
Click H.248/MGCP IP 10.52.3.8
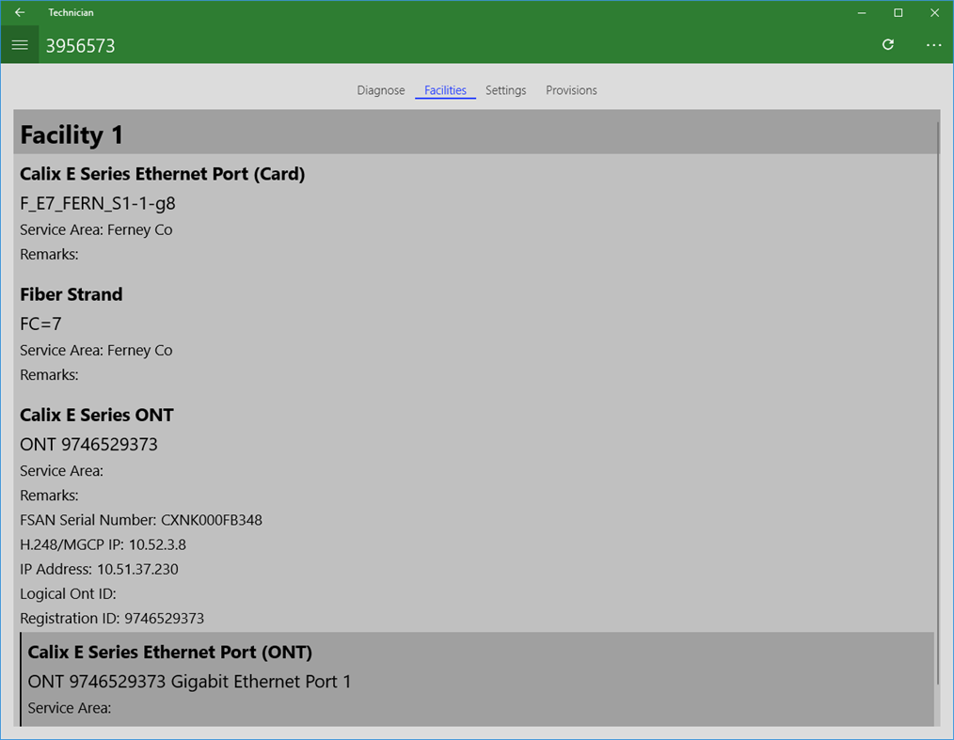click(x=103, y=544)
